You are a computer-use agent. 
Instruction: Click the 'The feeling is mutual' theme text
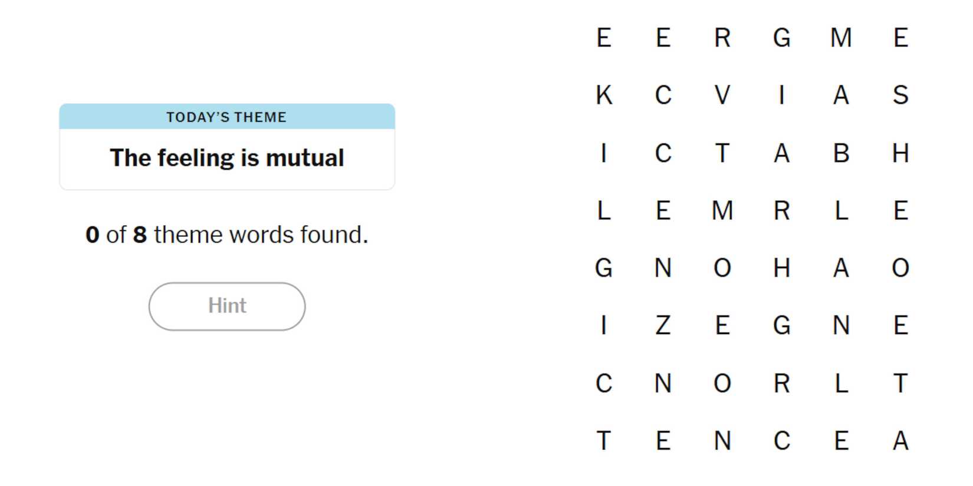[226, 158]
